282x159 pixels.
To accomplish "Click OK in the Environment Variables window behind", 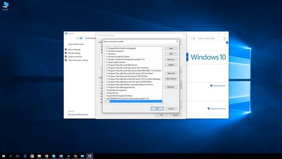I will (x=161, y=115).
